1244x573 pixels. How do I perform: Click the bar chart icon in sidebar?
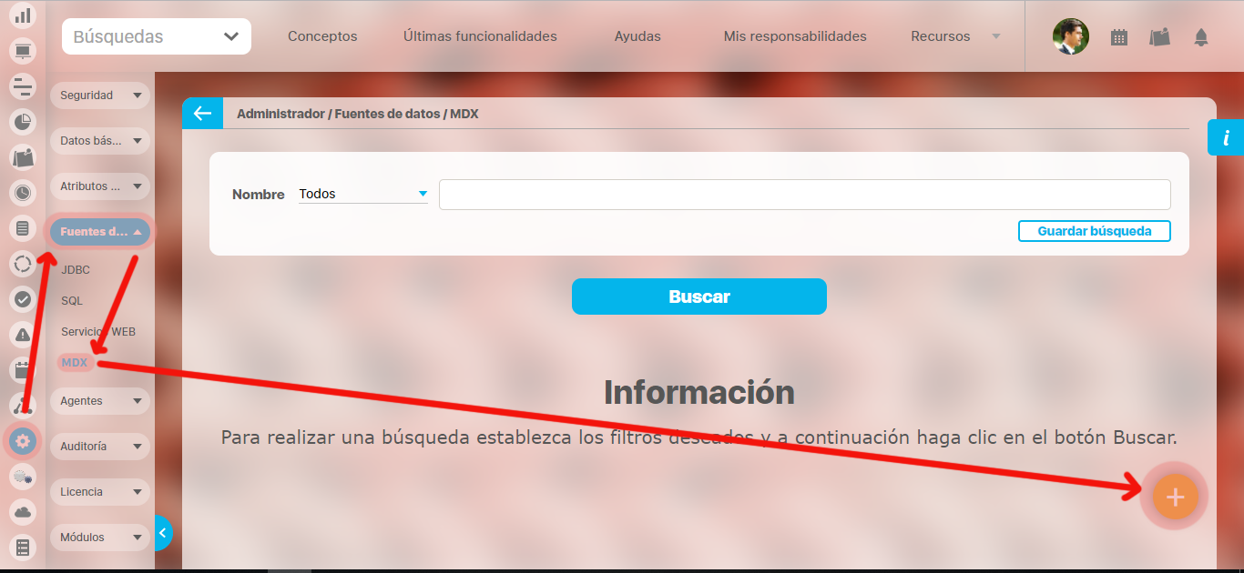(x=23, y=15)
